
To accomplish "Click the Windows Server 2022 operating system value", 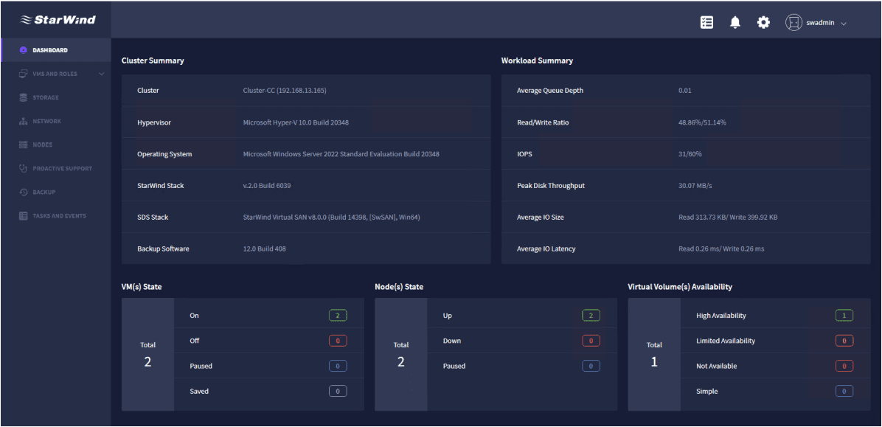I will pyautogui.click(x=341, y=153).
